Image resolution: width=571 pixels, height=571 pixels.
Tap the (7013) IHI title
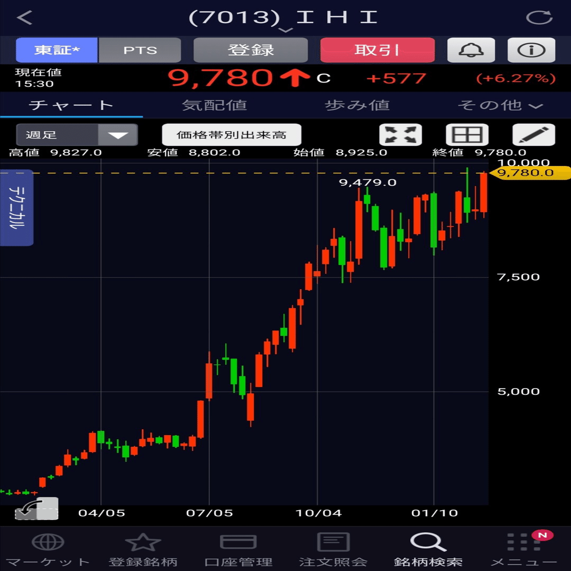pos(283,17)
